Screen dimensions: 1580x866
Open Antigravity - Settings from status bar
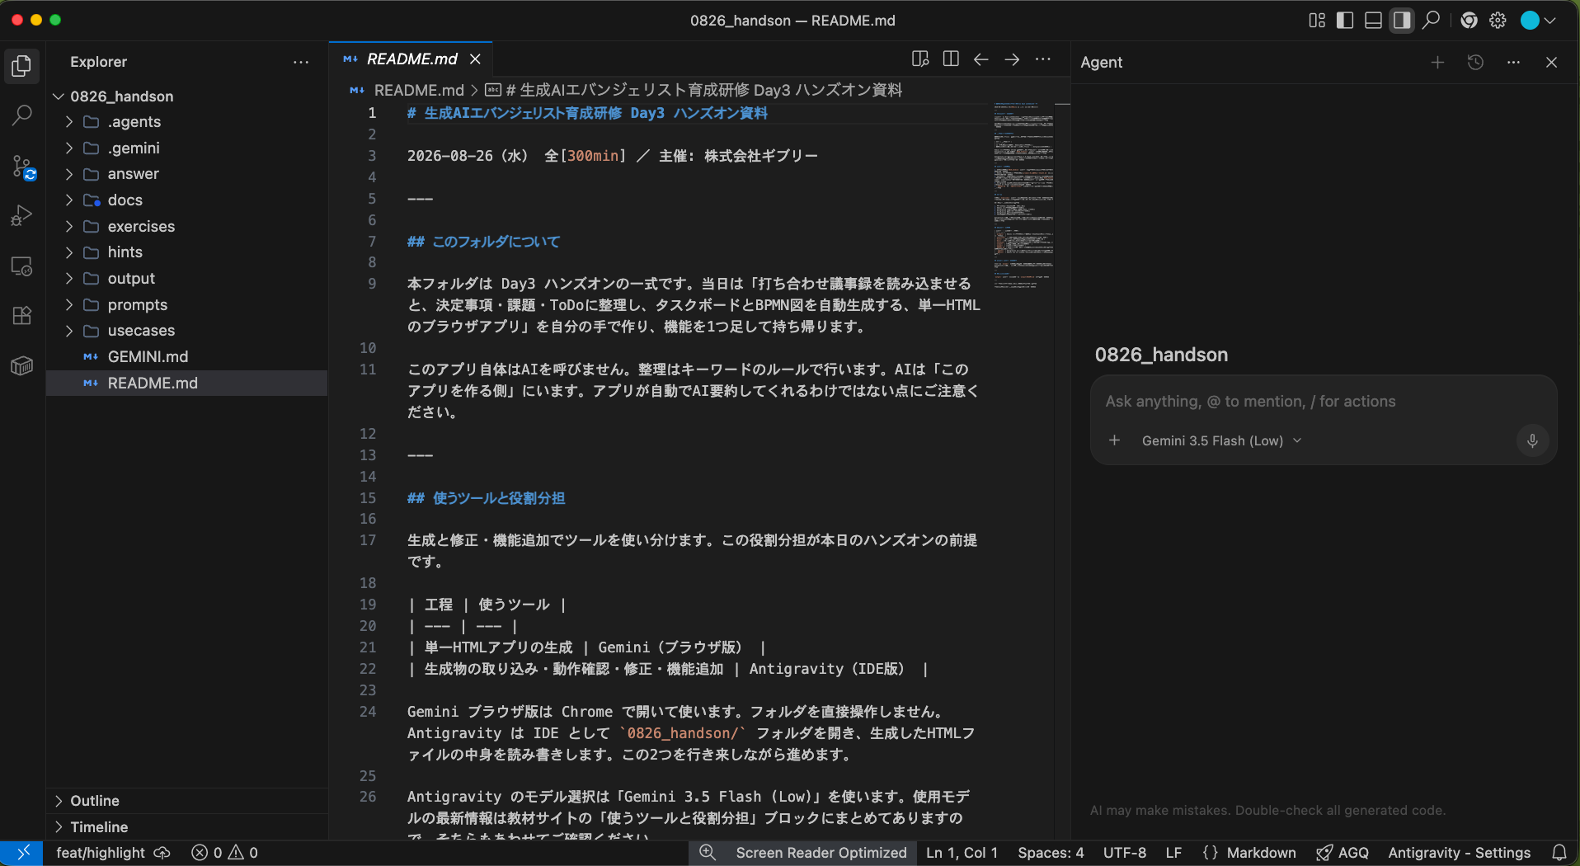[x=1459, y=853]
